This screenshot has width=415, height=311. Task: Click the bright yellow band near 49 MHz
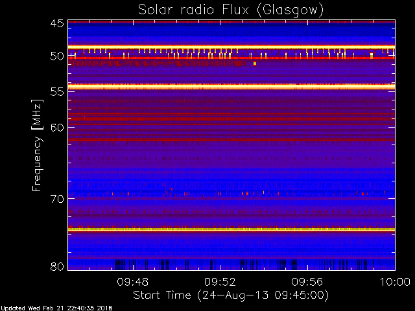(x=231, y=47)
